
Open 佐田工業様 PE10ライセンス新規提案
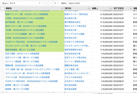click(22, 54)
